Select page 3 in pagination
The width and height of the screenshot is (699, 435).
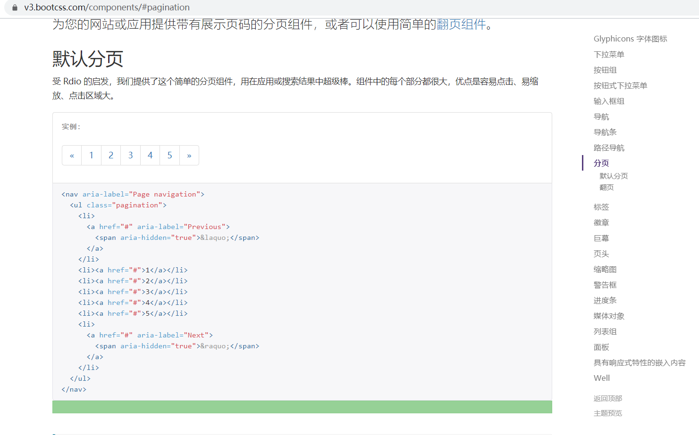[x=131, y=156]
